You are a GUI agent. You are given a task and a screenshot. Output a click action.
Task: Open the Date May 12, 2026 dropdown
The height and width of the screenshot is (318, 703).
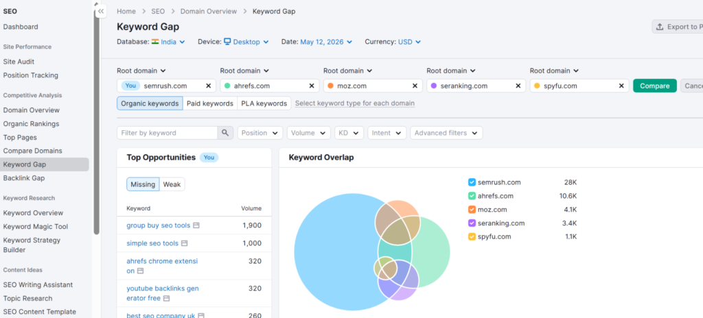tap(326, 42)
